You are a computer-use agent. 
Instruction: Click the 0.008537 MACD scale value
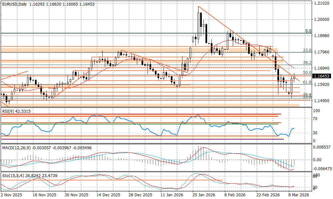(x=322, y=147)
